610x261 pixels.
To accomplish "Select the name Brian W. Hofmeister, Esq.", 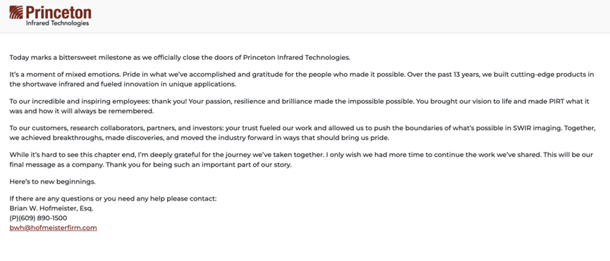I will (51, 208).
